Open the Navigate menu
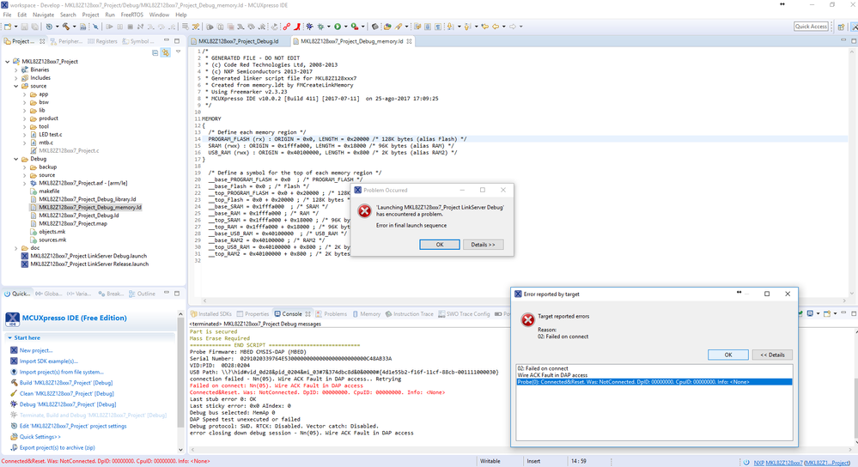 pyautogui.click(x=43, y=15)
